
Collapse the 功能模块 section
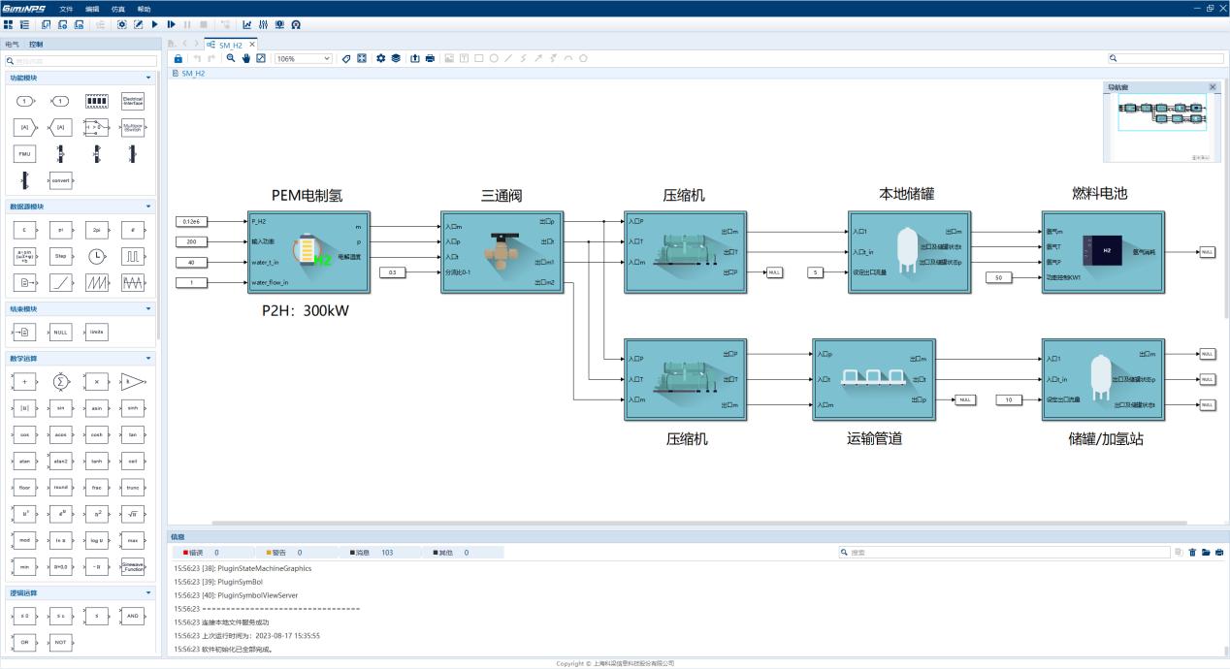click(148, 78)
